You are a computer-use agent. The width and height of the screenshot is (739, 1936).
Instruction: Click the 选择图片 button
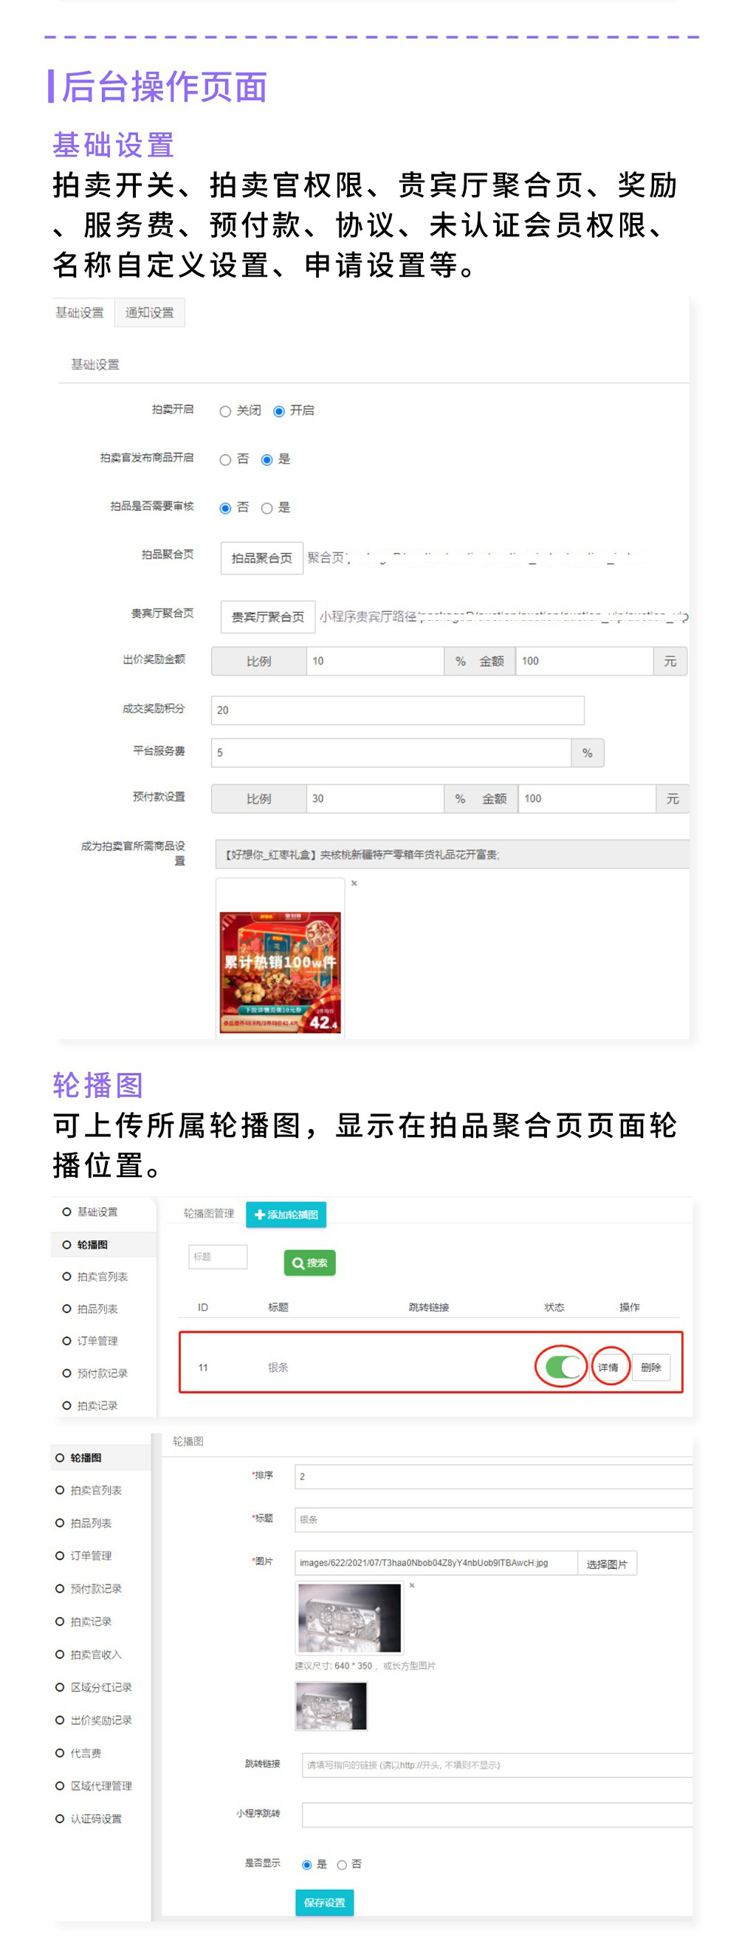pos(607,1564)
